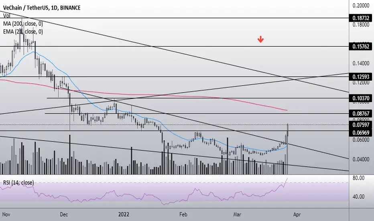This screenshot has width=374, height=221.
Task: Select the Vol indicator label
Action: click(7, 16)
